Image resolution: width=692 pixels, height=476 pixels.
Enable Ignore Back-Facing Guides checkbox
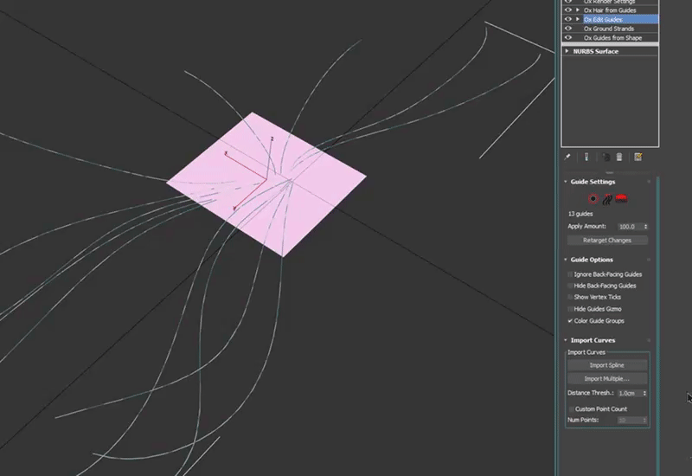(569, 274)
